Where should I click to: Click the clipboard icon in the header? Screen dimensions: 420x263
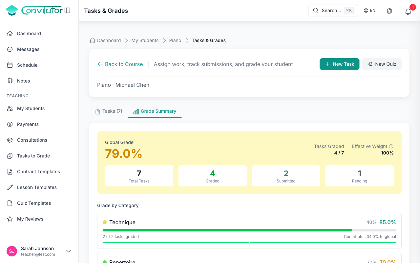pos(389,11)
